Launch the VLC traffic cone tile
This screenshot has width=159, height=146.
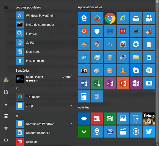click(123, 70)
